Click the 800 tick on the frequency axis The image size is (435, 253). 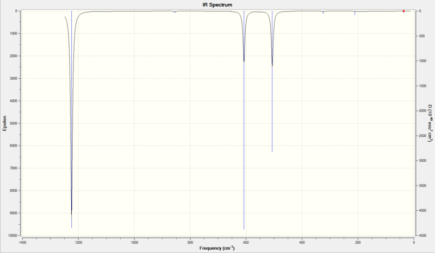[190, 243]
